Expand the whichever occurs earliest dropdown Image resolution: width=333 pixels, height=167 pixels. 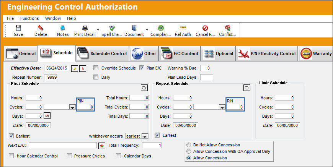(x=145, y=136)
